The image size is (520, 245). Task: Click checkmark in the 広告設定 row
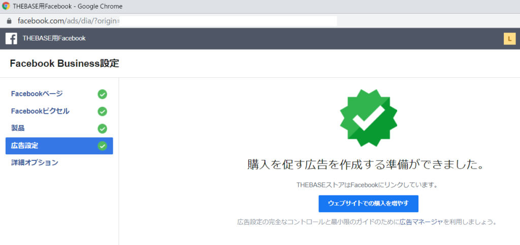pos(102,146)
